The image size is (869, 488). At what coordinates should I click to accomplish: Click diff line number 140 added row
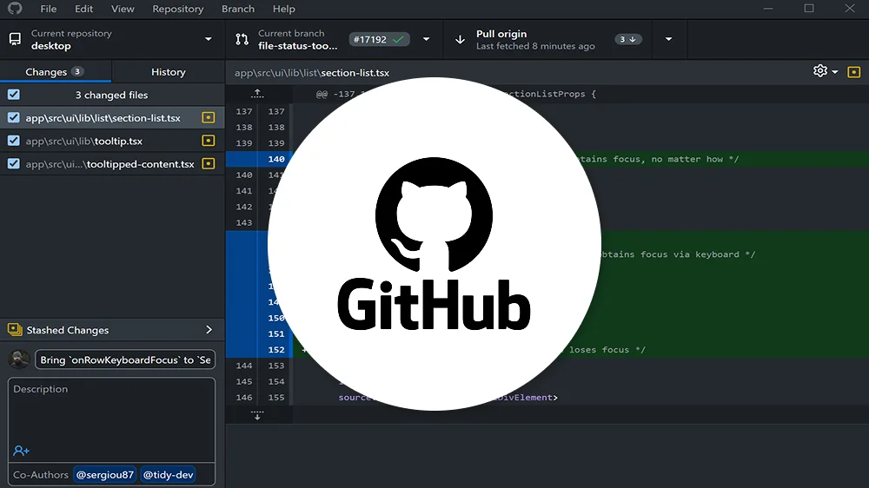tap(276, 159)
